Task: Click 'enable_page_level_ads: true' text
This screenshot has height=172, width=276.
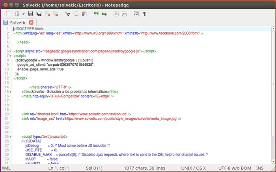Action: tap(41, 69)
